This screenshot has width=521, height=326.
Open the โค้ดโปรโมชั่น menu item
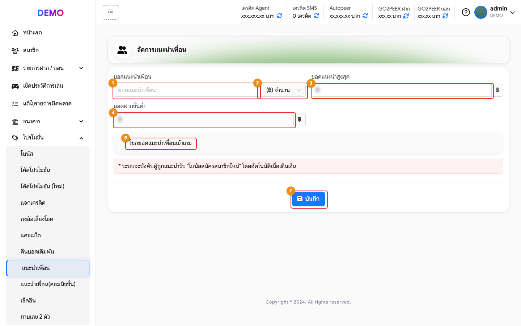click(48, 170)
